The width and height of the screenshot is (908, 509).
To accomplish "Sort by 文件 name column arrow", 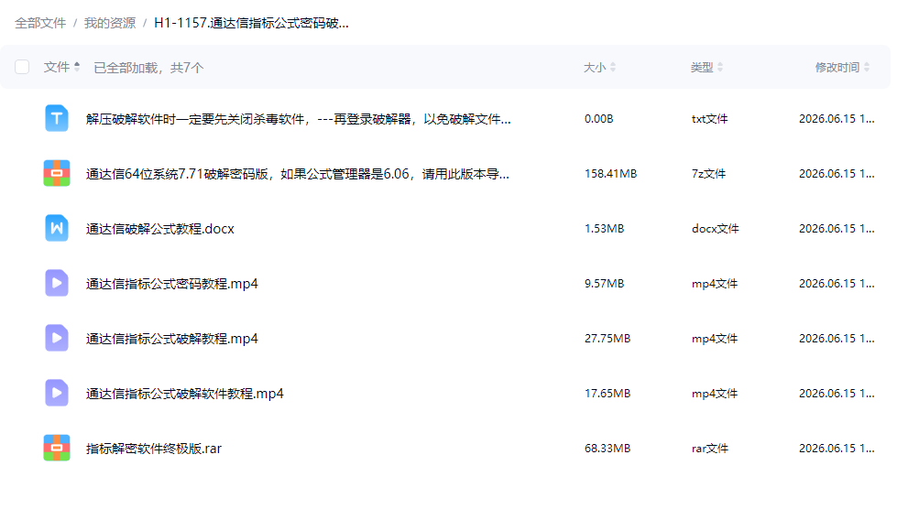I will [x=76, y=67].
